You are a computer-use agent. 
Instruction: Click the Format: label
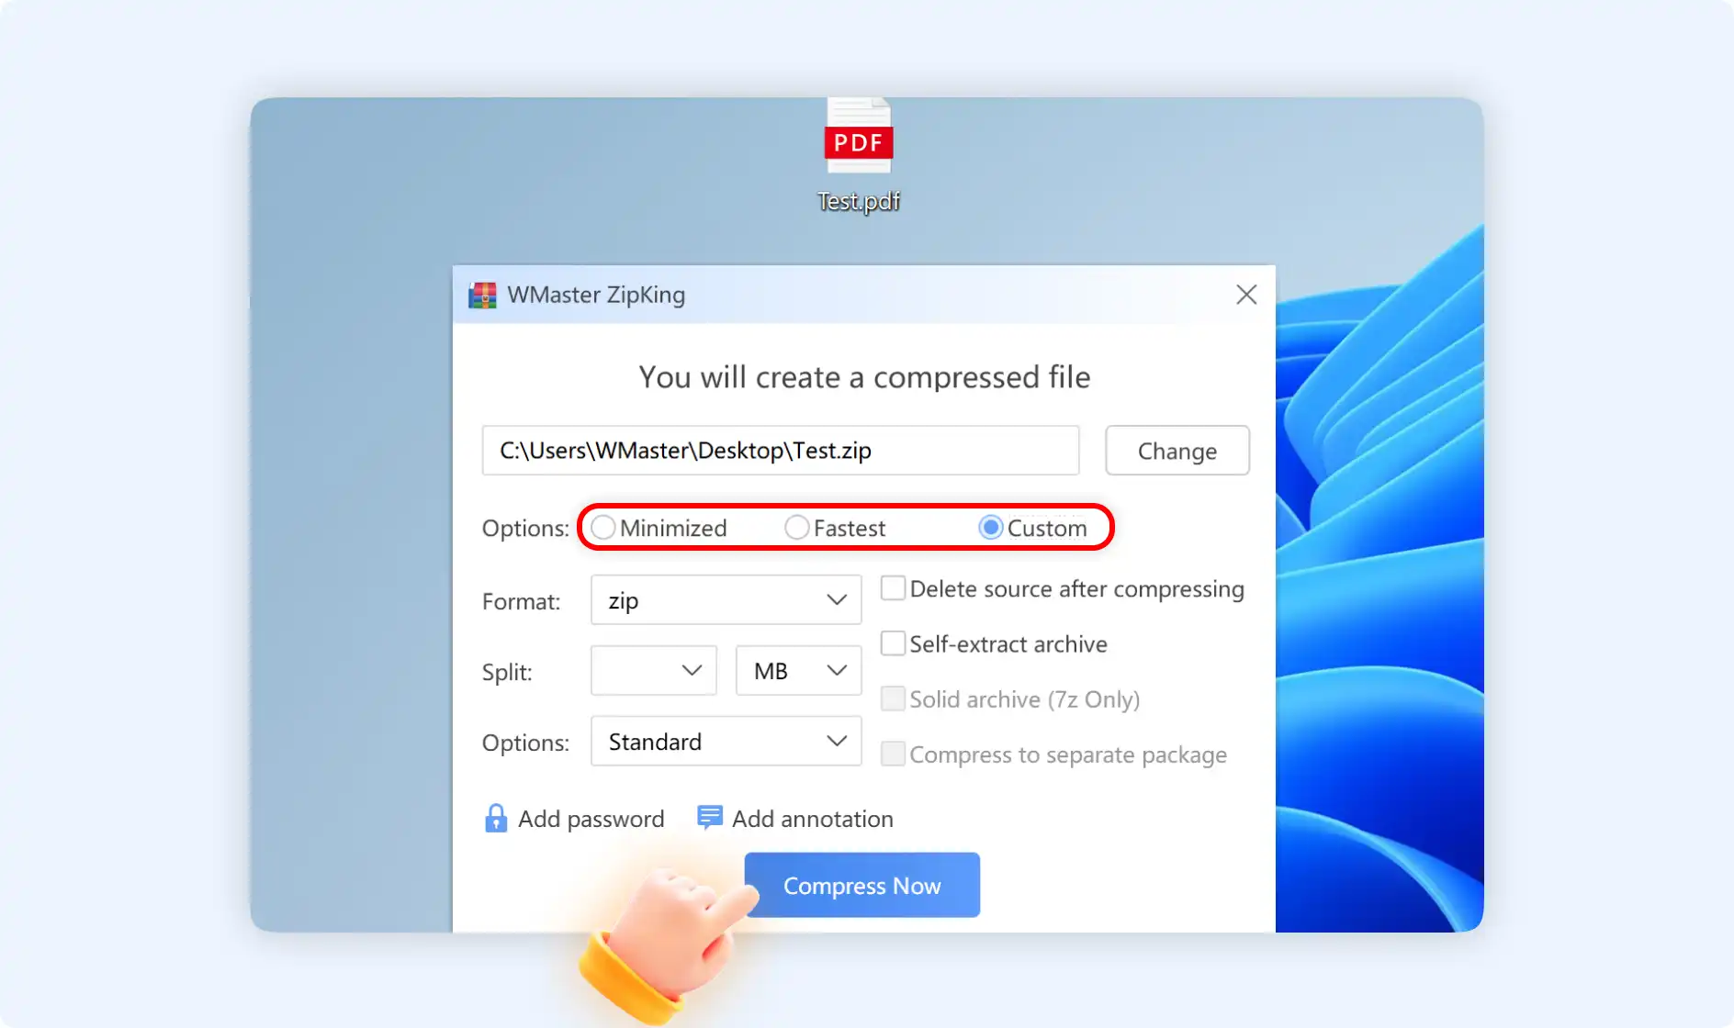(521, 601)
